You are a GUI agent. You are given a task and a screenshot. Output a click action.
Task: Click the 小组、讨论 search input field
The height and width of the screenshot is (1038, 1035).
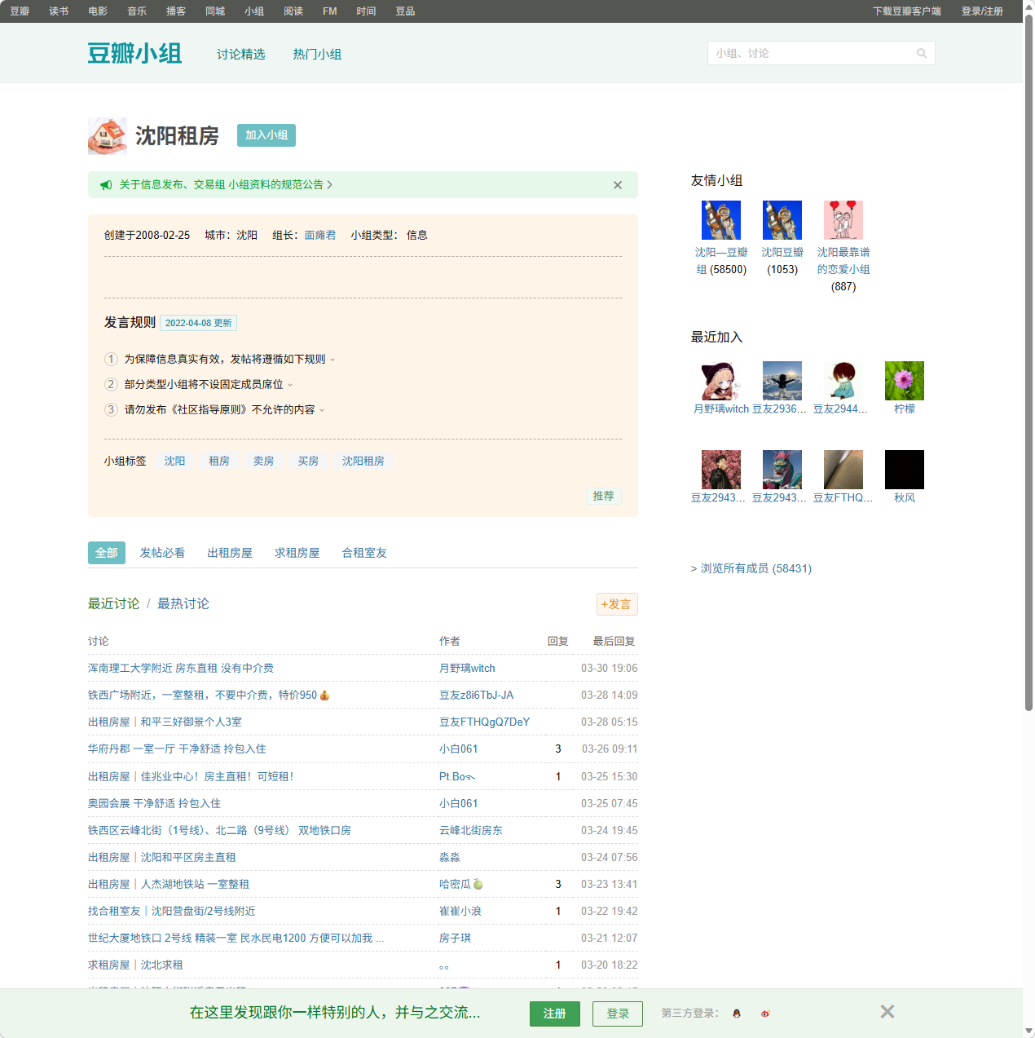pos(807,52)
